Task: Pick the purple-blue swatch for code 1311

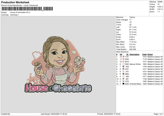Action: tap(124, 69)
